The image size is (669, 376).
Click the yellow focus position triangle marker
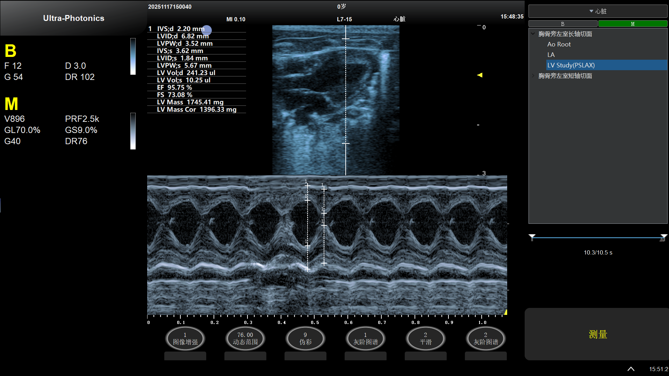tap(480, 75)
